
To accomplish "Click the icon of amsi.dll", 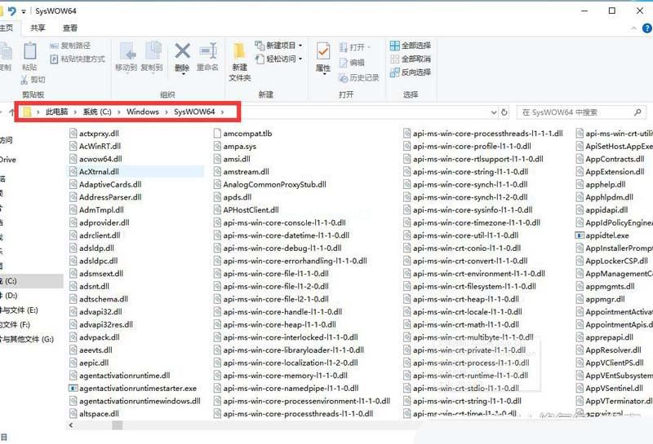I will point(217,159).
